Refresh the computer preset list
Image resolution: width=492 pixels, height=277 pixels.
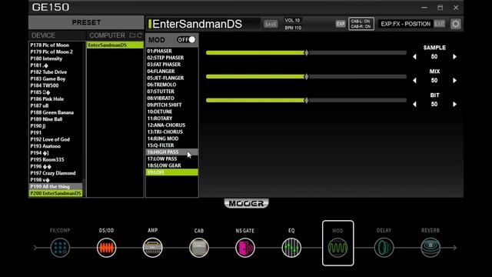[x=140, y=35]
